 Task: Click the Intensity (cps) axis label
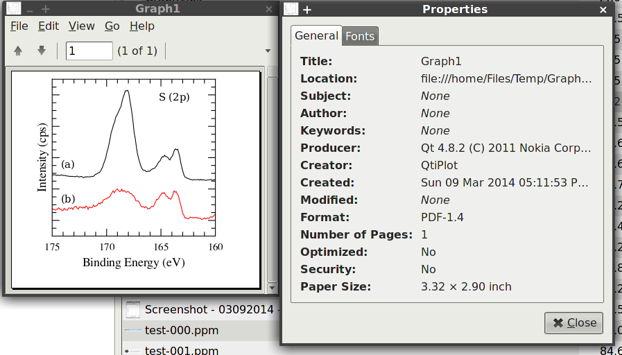(x=42, y=157)
